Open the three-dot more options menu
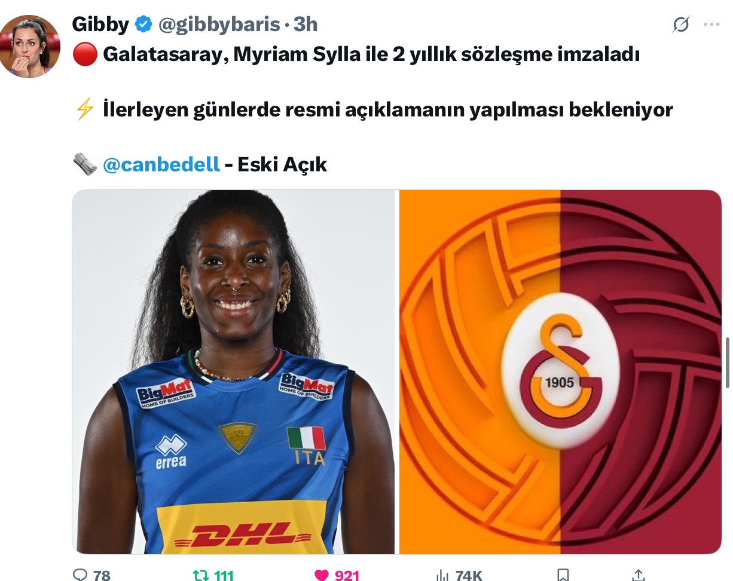The image size is (733, 581). tap(711, 24)
